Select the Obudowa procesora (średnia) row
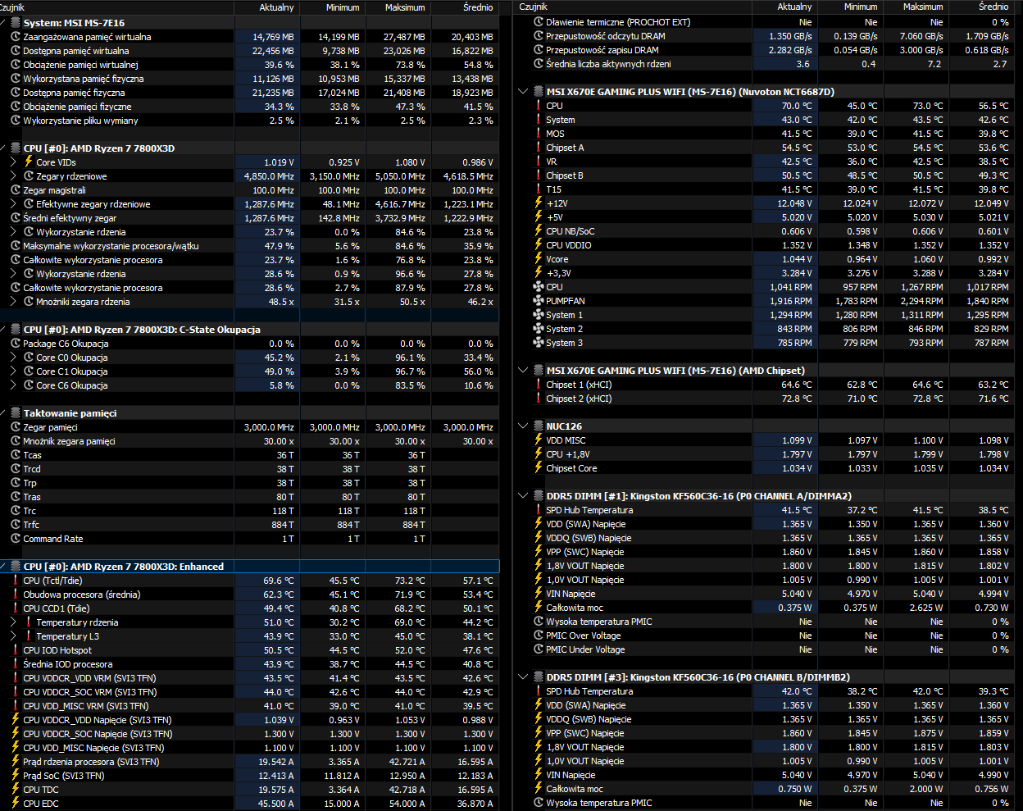1023x811 pixels. point(249,595)
